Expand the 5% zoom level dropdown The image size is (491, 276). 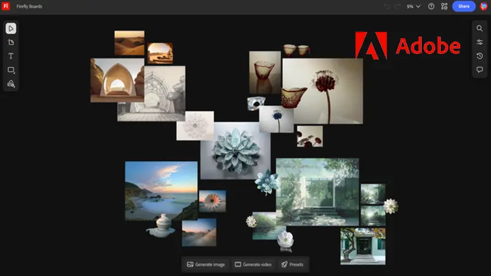(x=413, y=6)
